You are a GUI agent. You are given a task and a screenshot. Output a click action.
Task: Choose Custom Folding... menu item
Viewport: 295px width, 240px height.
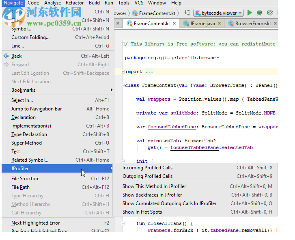click(x=58, y=37)
